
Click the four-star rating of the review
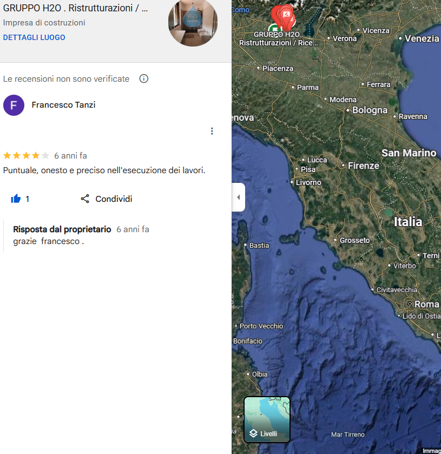(26, 156)
